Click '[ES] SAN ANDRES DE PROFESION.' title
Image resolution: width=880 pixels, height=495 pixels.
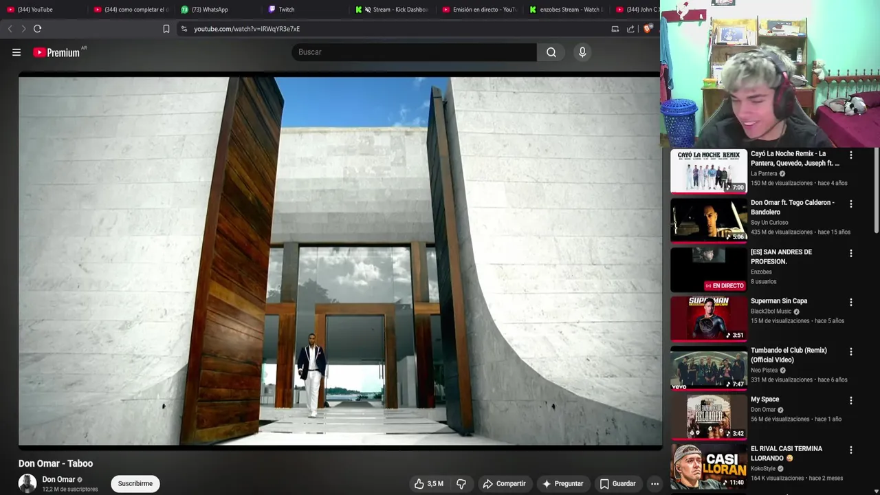pyautogui.click(x=782, y=256)
